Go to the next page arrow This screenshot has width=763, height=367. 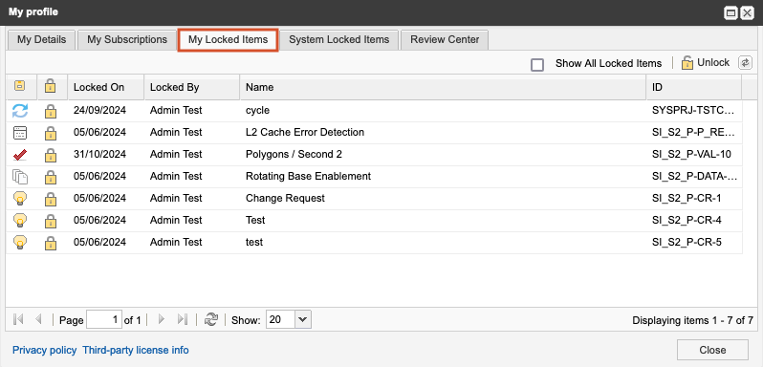click(x=162, y=319)
